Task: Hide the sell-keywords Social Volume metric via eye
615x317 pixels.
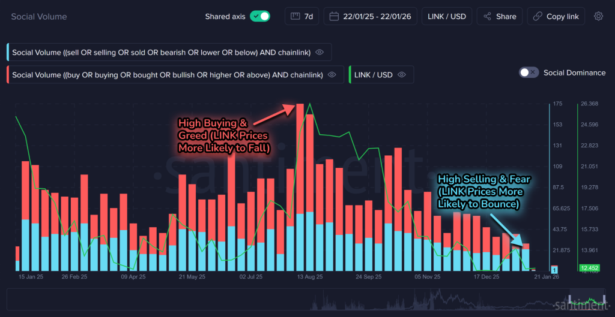Action: pos(320,53)
